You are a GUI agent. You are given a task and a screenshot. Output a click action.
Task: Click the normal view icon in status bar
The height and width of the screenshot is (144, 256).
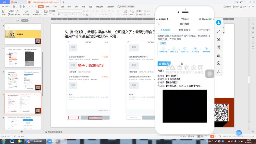point(199,136)
